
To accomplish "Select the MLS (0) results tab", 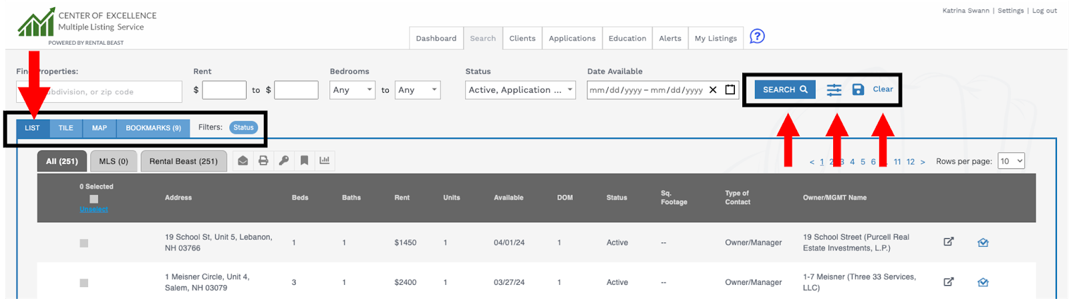I will pos(114,161).
